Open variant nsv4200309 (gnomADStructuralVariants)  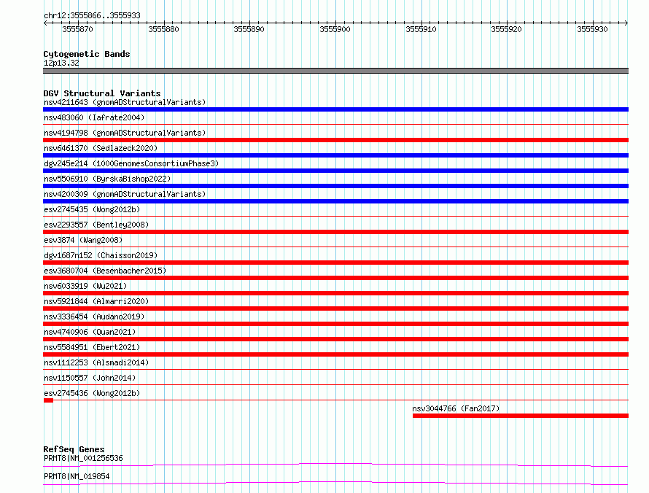[125, 194]
